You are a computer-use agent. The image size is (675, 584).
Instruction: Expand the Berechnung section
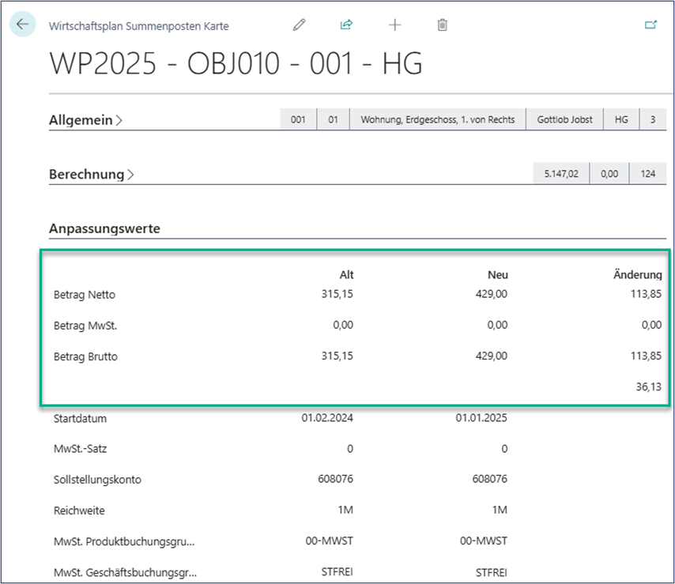tap(91, 174)
